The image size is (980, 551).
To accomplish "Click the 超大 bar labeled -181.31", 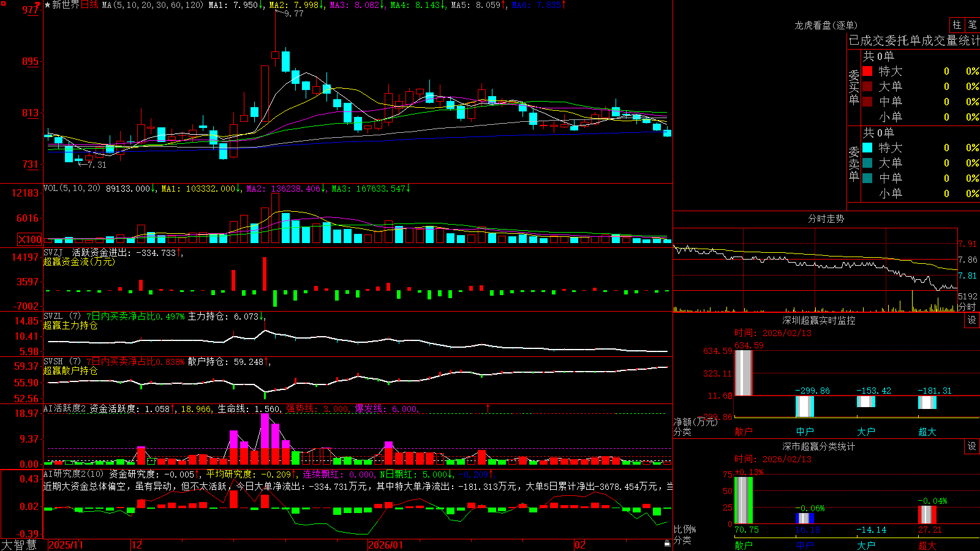I will coord(927,402).
